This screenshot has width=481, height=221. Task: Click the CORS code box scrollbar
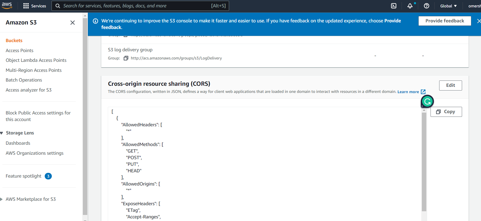[x=424, y=162]
